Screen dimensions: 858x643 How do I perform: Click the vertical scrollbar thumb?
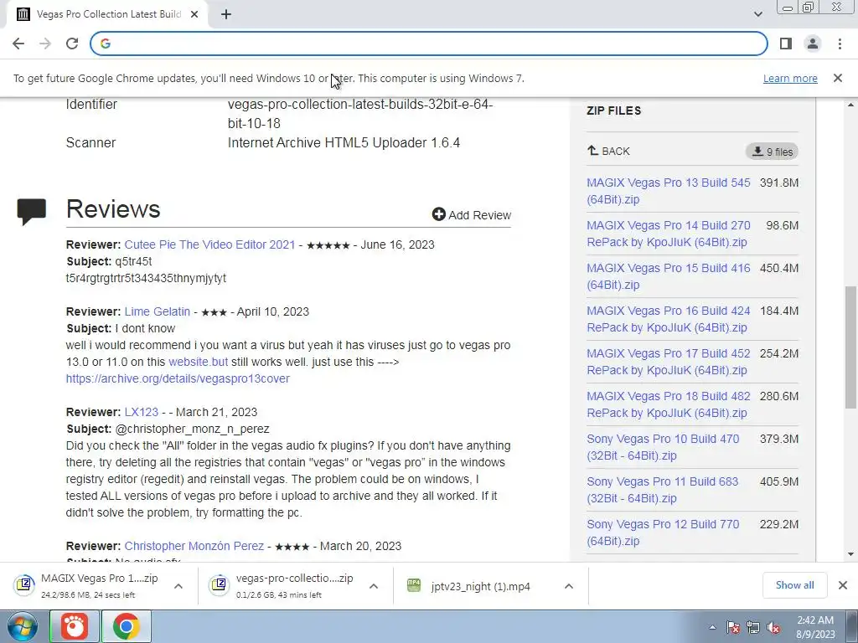tap(851, 347)
